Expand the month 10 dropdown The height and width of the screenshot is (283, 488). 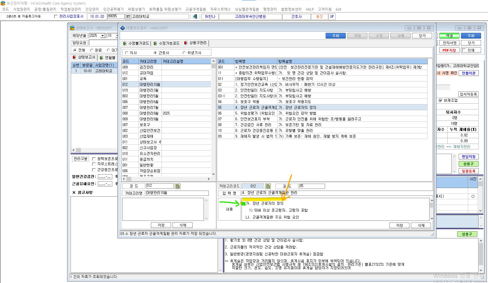point(116,36)
